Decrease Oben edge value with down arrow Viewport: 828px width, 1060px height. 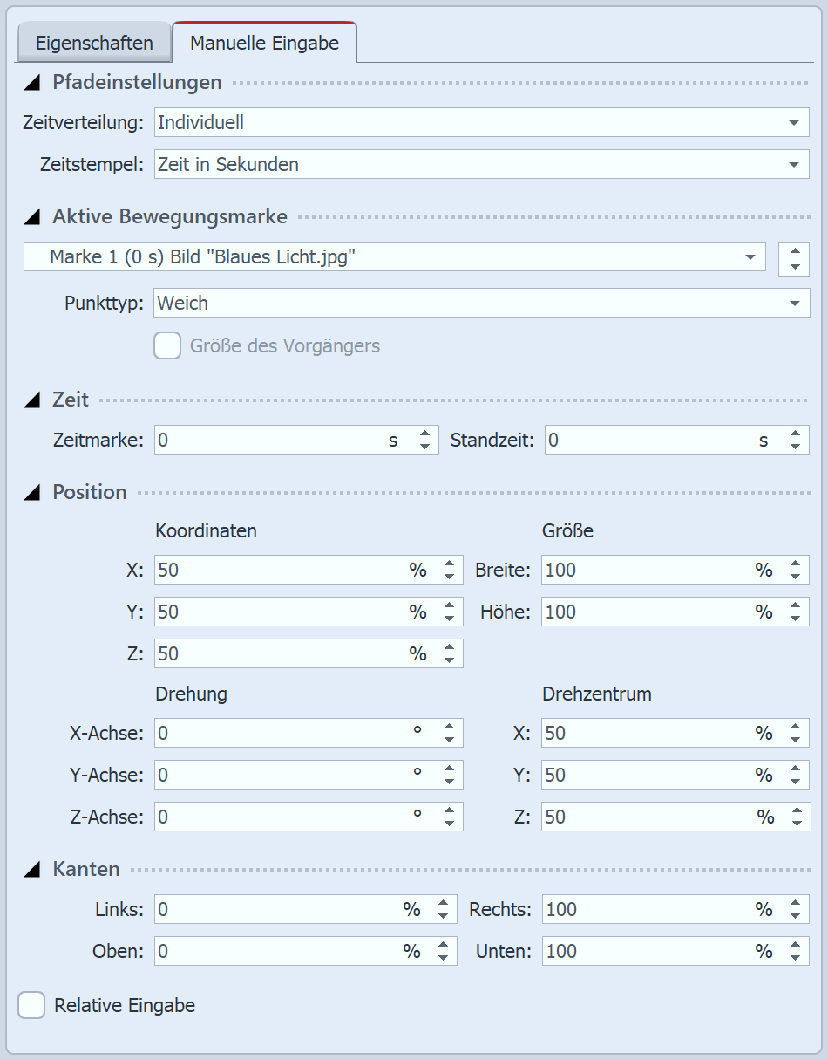[443, 958]
